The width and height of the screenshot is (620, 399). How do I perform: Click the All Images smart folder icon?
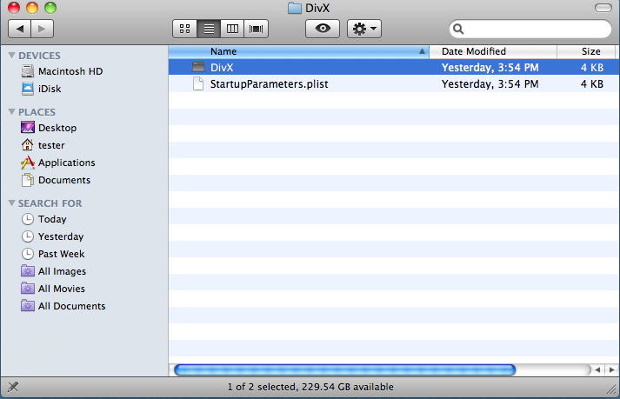coord(28,271)
